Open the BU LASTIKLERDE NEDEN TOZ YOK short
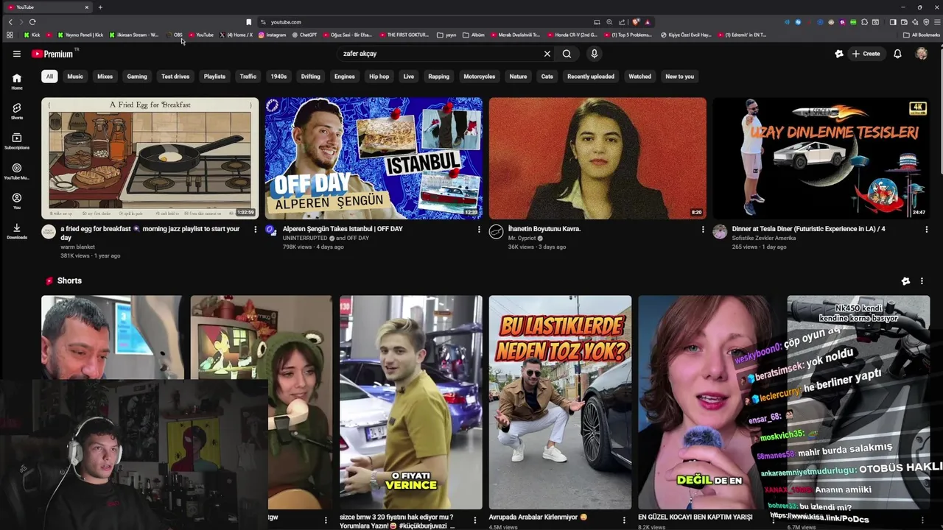This screenshot has width=943, height=530. coord(560,402)
